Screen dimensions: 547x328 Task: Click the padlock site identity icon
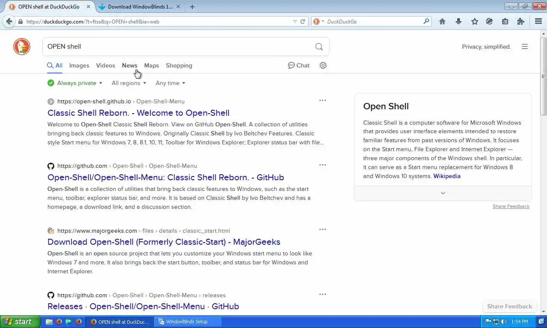pos(20,21)
